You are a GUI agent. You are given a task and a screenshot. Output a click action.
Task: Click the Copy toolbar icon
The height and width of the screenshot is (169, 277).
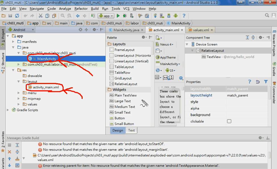pyautogui.click(x=47, y=16)
